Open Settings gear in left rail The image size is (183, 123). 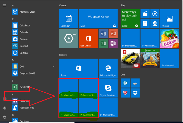[x=4, y=108]
